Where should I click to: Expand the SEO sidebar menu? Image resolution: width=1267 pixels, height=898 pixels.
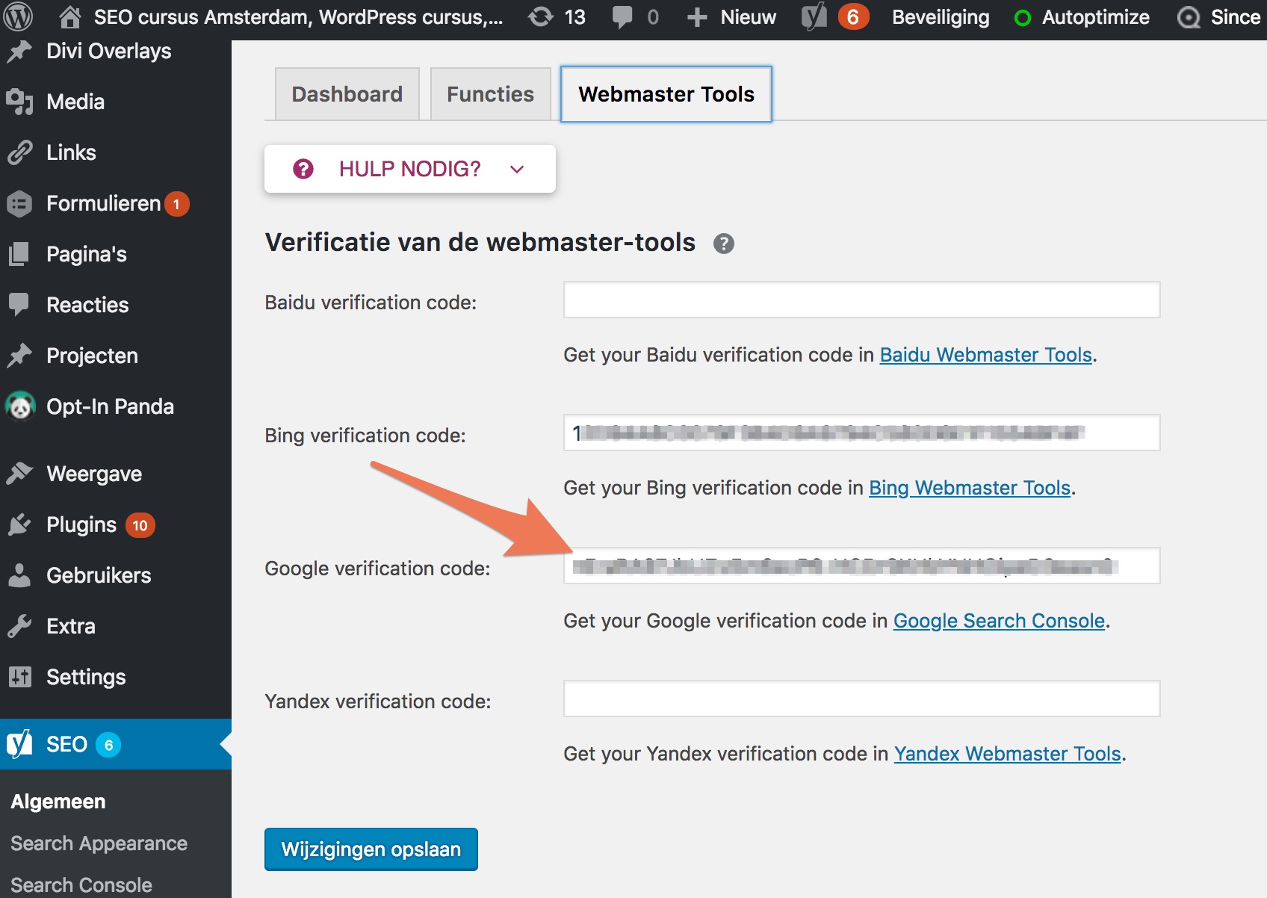116,744
